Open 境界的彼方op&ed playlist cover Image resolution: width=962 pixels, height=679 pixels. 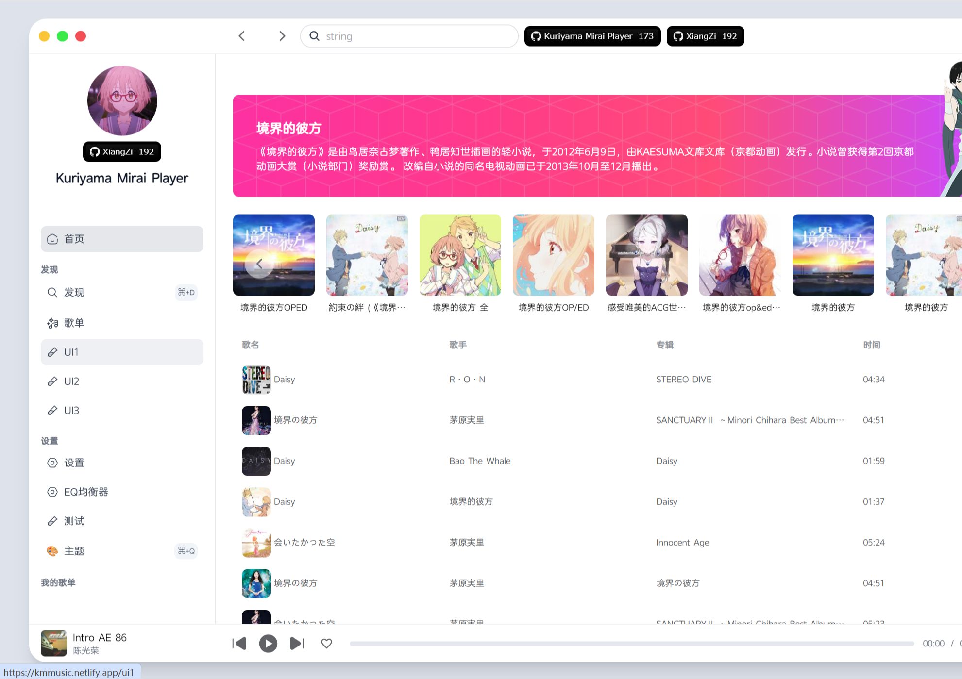740,255
